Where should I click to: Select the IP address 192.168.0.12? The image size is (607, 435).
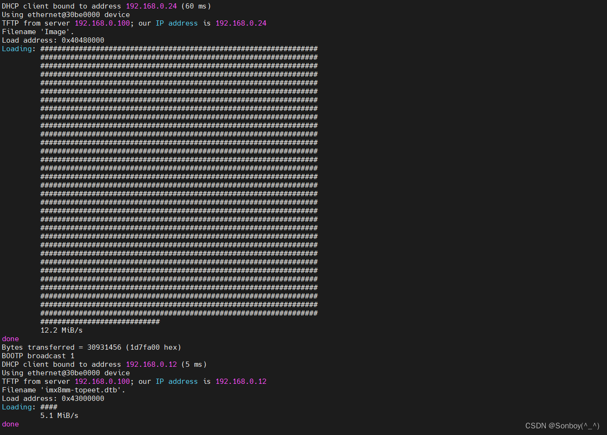tap(151, 364)
